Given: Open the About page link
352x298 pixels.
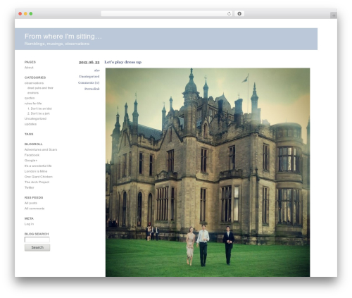Looking at the screenshot, I should click(29, 68).
